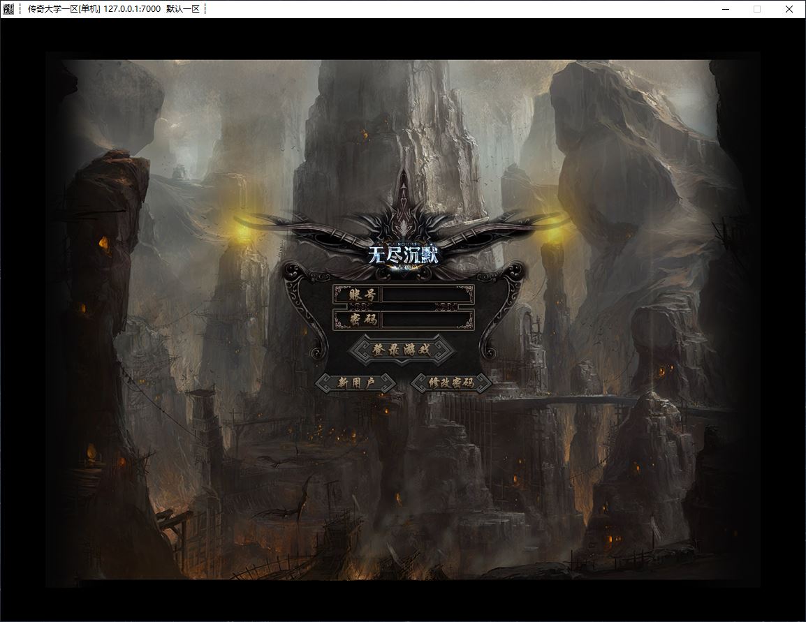The width and height of the screenshot is (806, 622).
Task: Click the 账号 label text
Action: (x=356, y=295)
